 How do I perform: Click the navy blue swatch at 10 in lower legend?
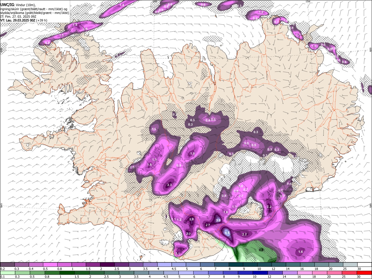pyautogui.click(x=260, y=273)
